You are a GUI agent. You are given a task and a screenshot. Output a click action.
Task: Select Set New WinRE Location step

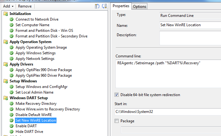click(x=36, y=120)
